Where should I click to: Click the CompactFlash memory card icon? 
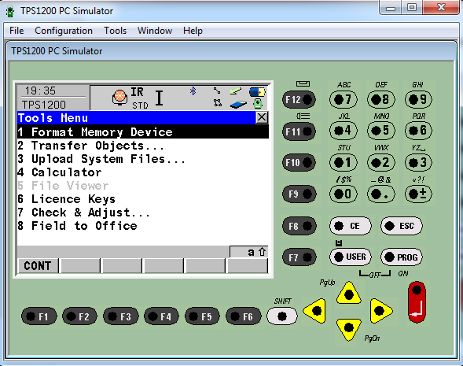(238, 105)
